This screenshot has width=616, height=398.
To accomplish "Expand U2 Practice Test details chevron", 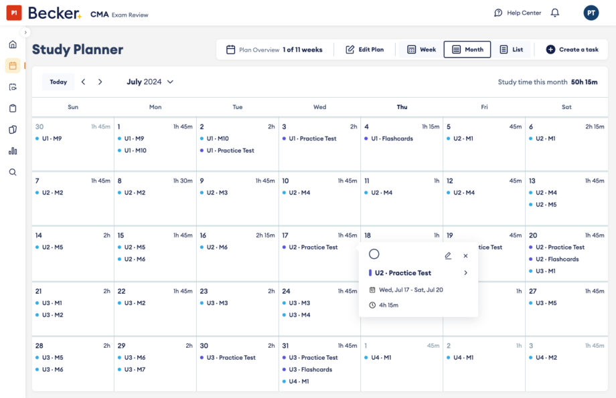I will click(x=465, y=273).
